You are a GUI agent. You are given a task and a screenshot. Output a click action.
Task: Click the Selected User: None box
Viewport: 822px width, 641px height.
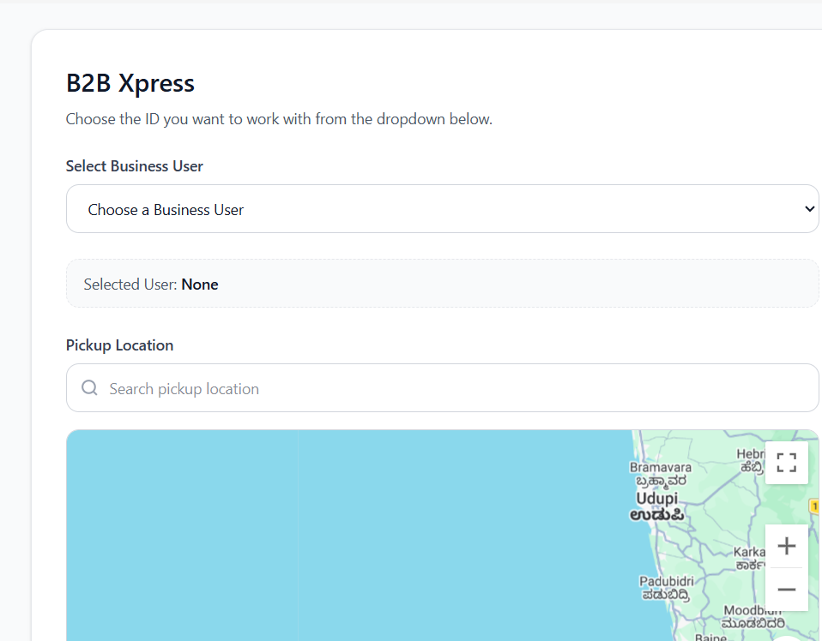(x=442, y=284)
